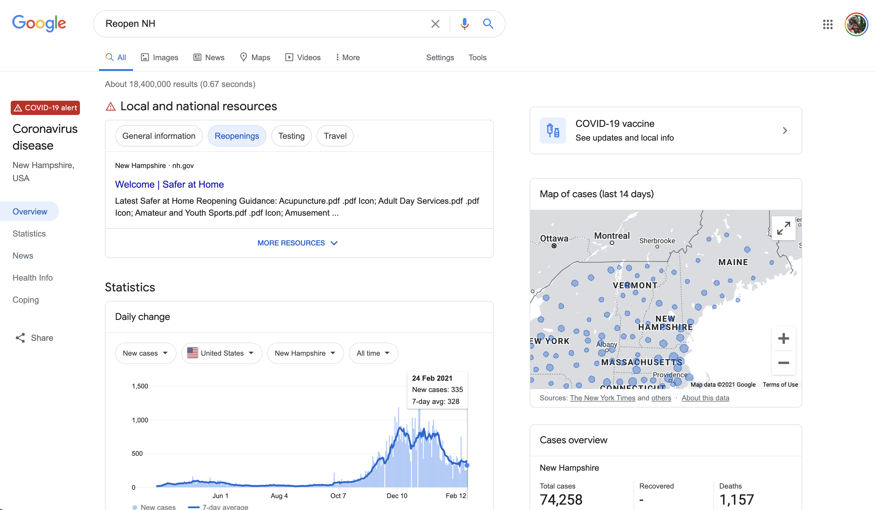This screenshot has height=510, width=875.
Task: Click the Share icon in sidebar
Action: tap(20, 338)
